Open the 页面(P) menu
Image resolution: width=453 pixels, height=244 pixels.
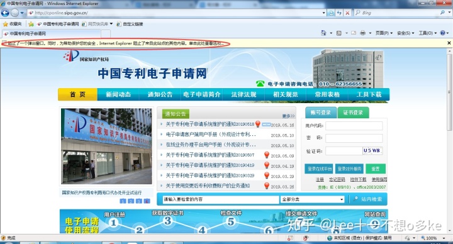(384, 33)
